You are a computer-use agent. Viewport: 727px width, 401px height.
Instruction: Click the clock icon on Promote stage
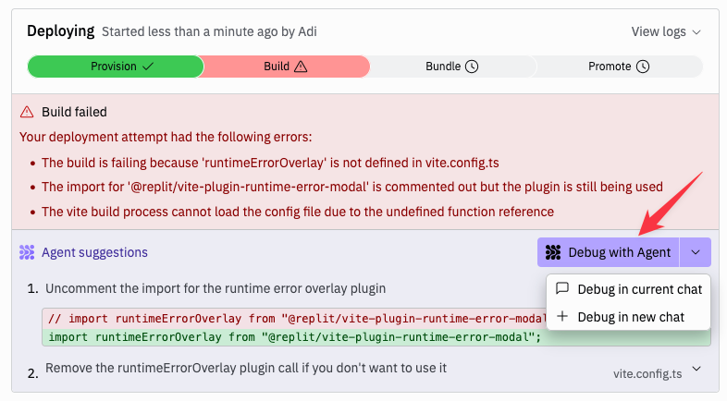pos(643,67)
